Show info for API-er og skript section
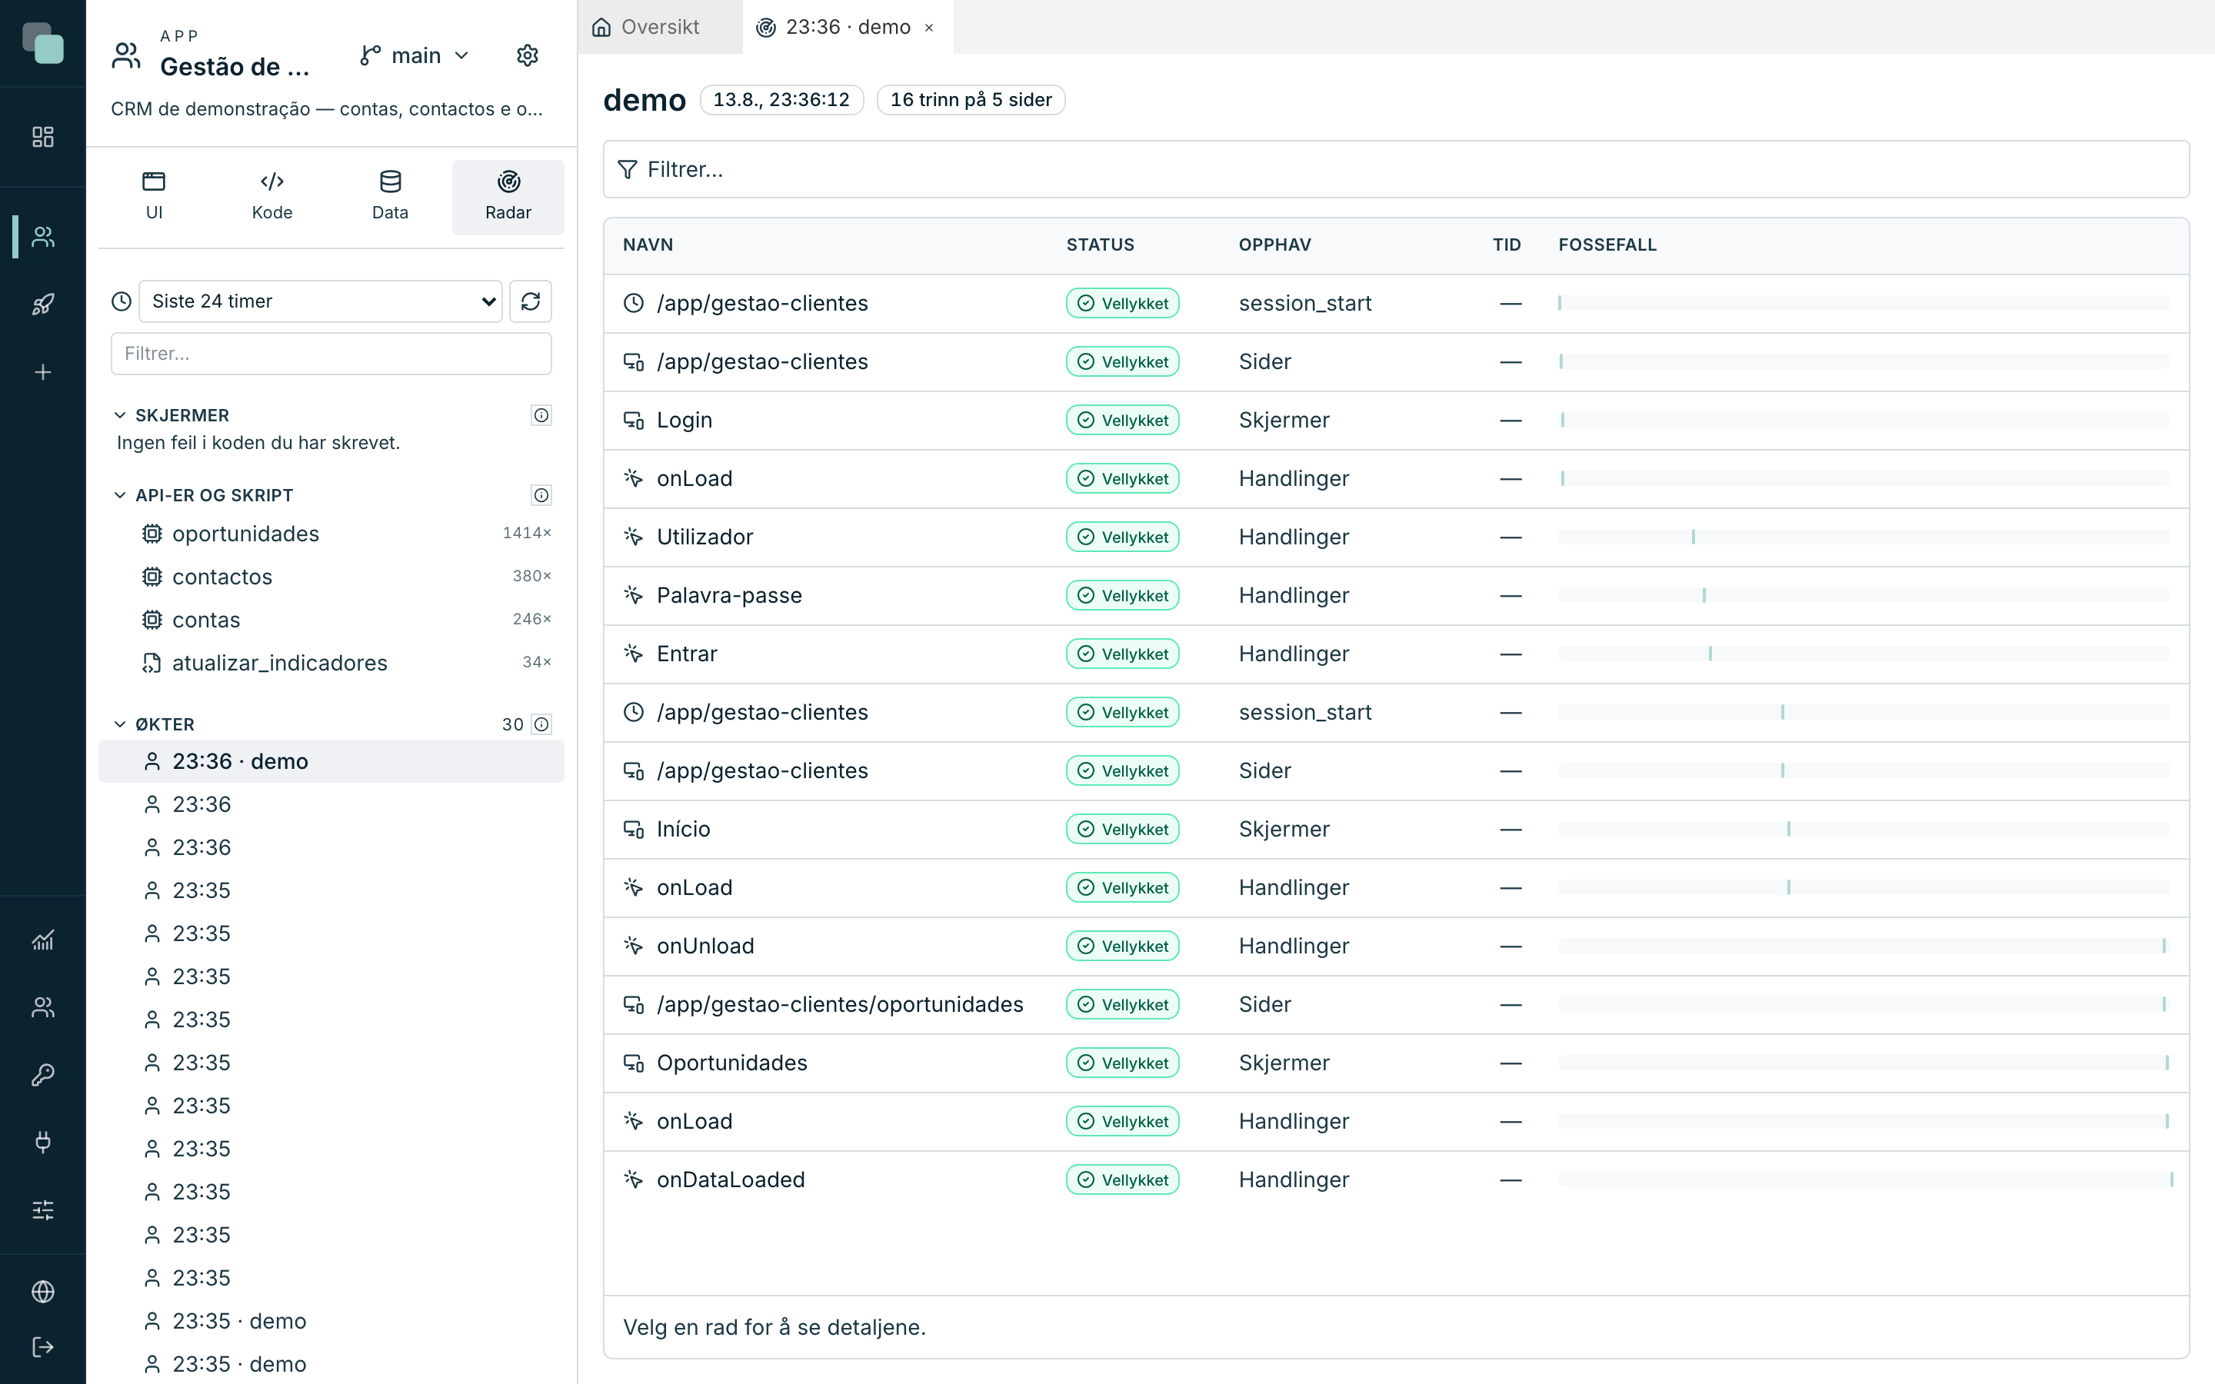 tap(542, 495)
